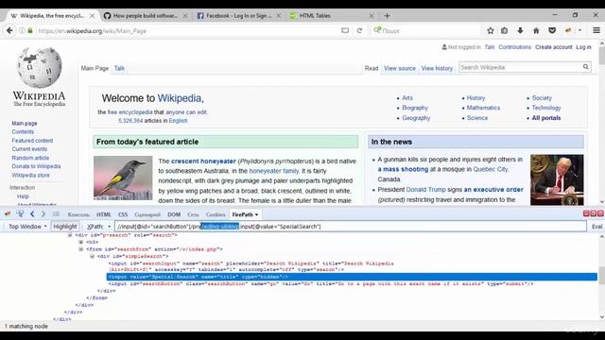605x340 pixels.
Task: Go to the home page icon
Action: pyautogui.click(x=536, y=30)
